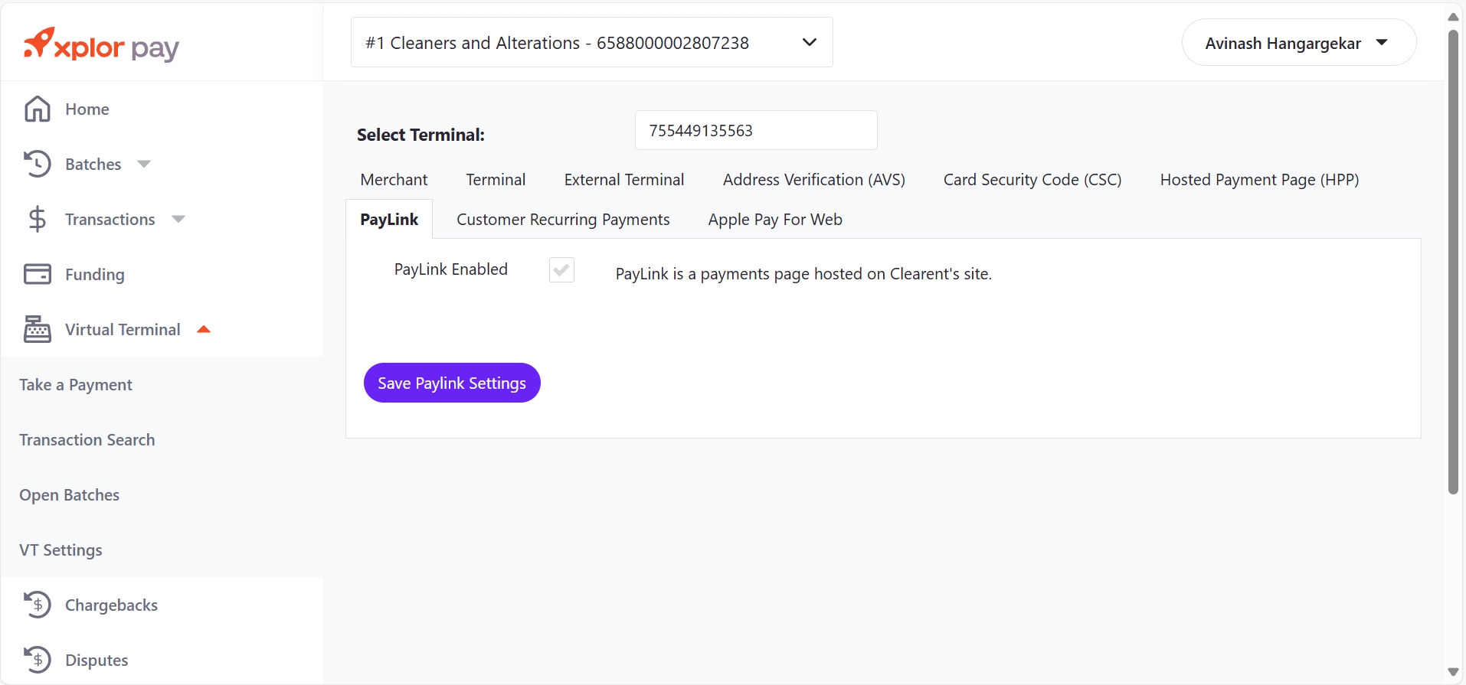Toggle the PayLink Enabled checkbox
The height and width of the screenshot is (685, 1466).
pos(561,270)
